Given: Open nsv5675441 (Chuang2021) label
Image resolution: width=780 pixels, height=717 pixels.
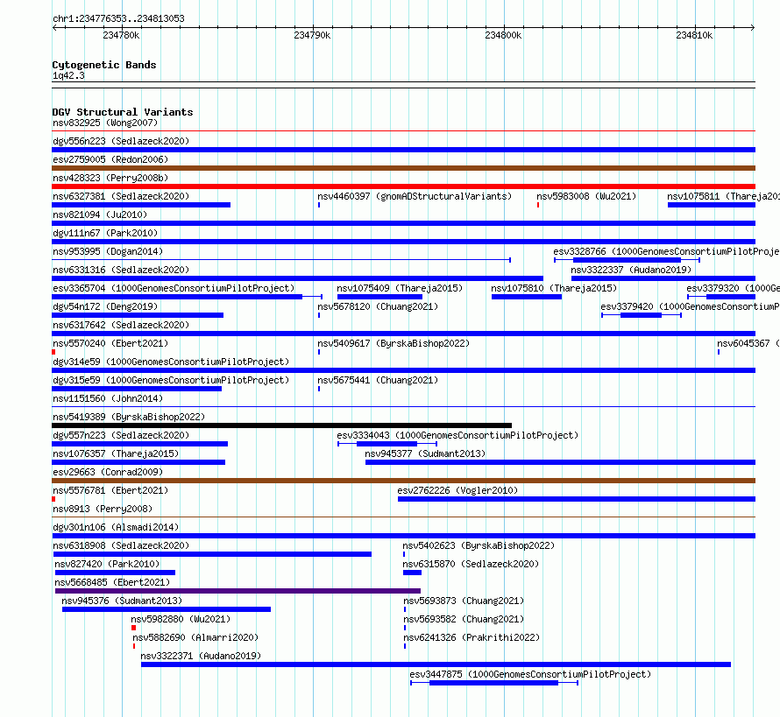Looking at the screenshot, I should tap(378, 380).
